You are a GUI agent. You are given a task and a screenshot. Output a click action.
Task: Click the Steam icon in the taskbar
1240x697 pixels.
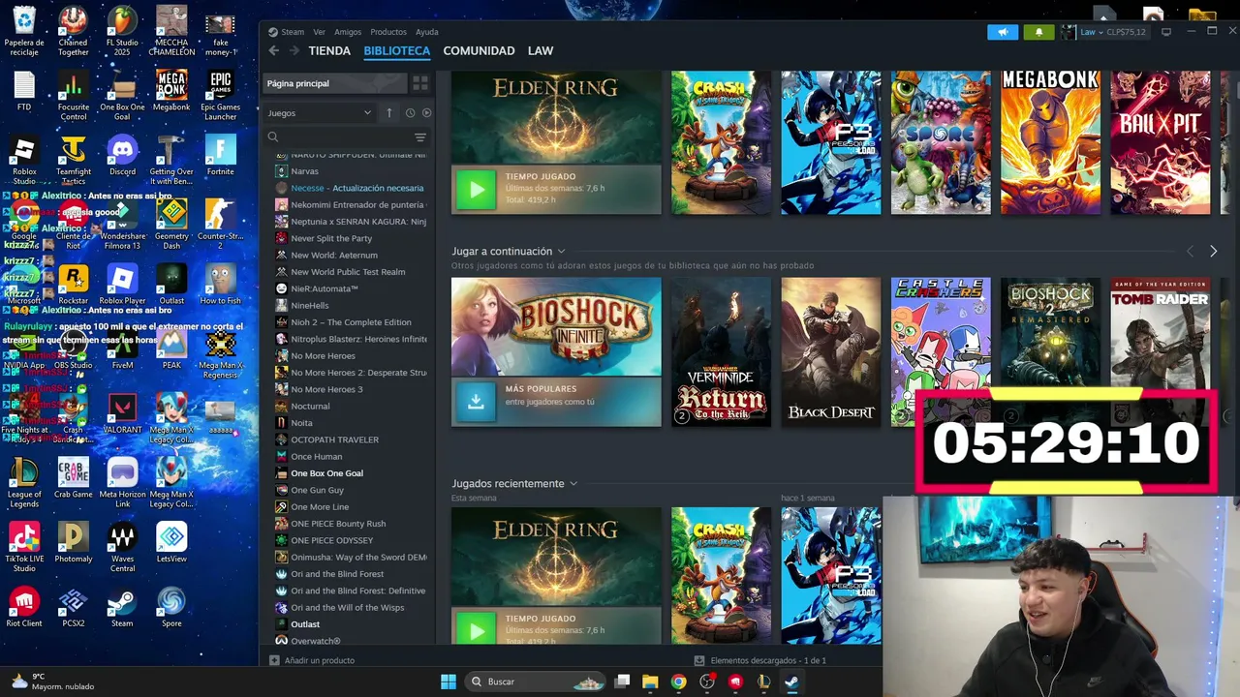tap(790, 682)
